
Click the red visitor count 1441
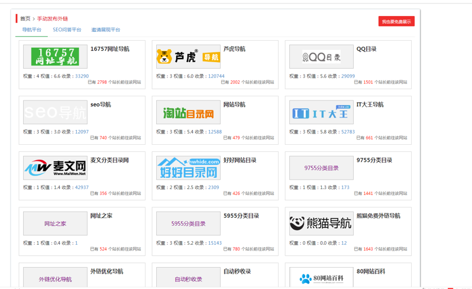pyautogui.click(x=368, y=194)
